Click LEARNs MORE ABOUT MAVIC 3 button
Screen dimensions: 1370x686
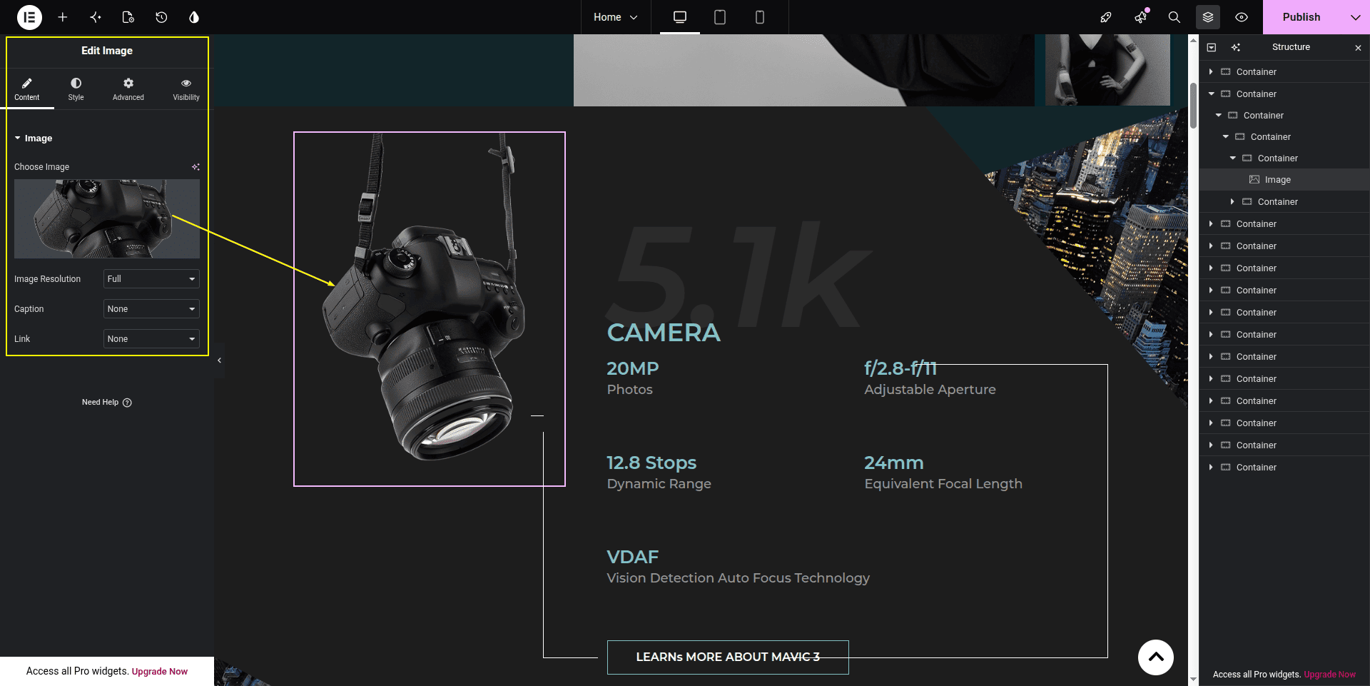728,657
